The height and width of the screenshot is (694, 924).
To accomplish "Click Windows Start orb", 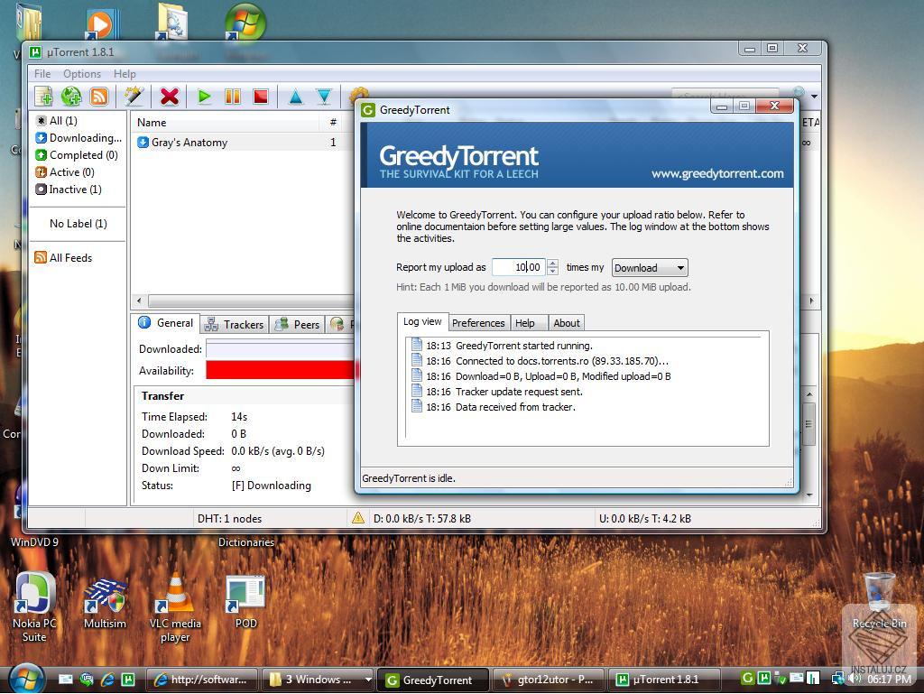I will (25, 678).
